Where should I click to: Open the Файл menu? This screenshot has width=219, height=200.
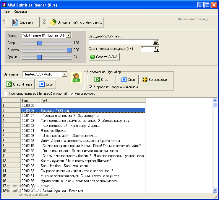(x=7, y=12)
